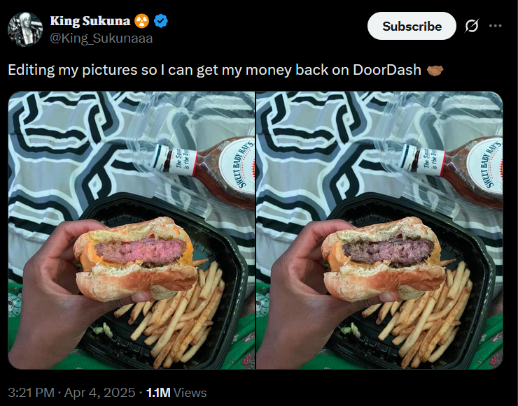518x406 pixels.
Task: Open the three-dot More options menu
Action: coord(496,26)
